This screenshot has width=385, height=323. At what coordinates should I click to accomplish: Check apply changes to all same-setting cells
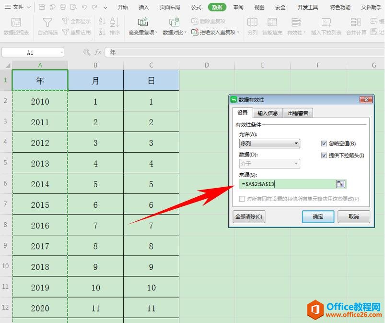tap(242, 199)
